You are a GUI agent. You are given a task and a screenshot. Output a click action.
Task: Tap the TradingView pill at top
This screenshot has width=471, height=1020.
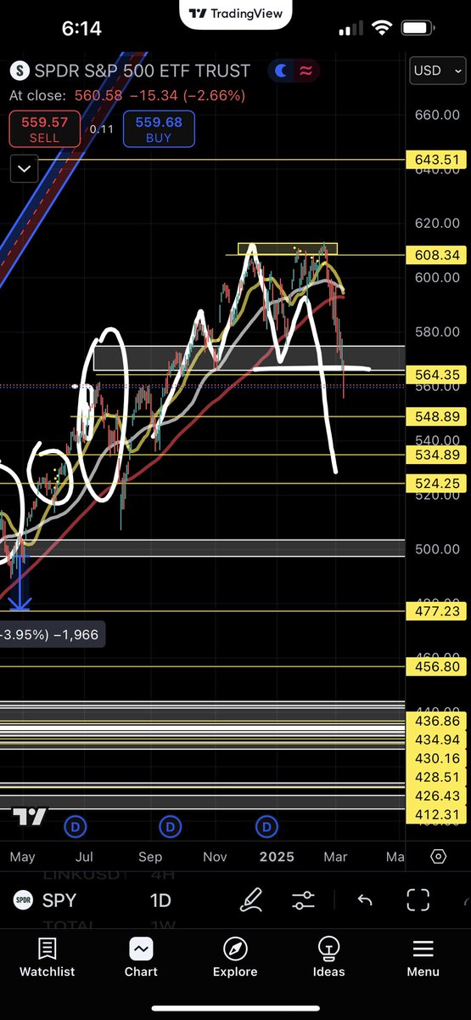(236, 14)
